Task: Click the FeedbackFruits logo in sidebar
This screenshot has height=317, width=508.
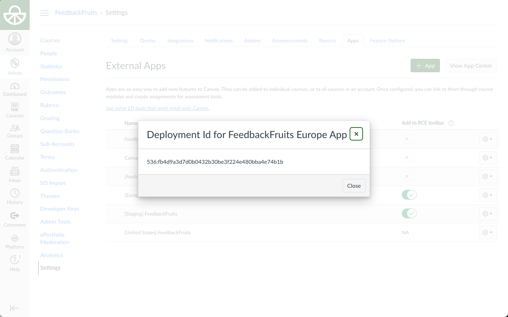Action: click(x=15, y=15)
